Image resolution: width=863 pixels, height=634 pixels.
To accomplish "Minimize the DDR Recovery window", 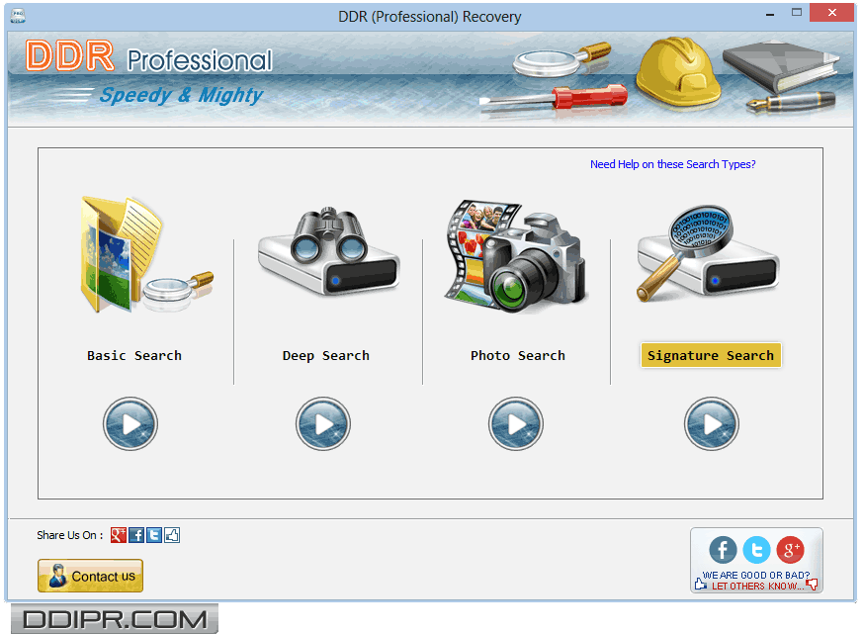I will click(x=770, y=13).
